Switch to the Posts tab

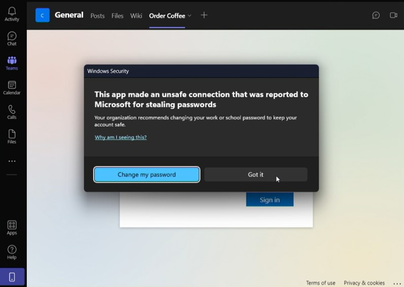point(97,16)
